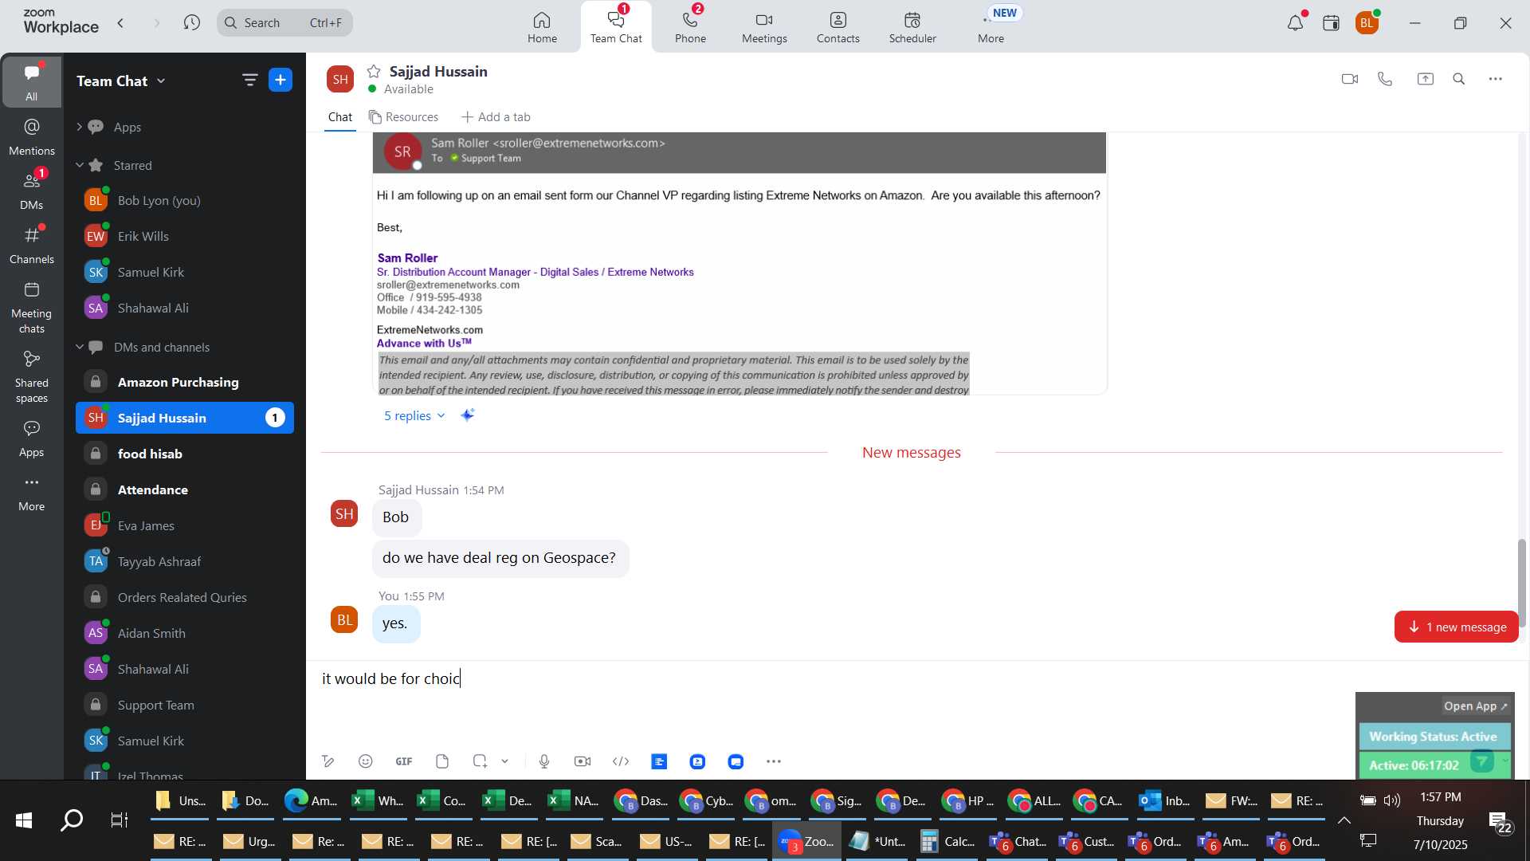
Task: Collapse the Starred section
Action: click(x=79, y=165)
